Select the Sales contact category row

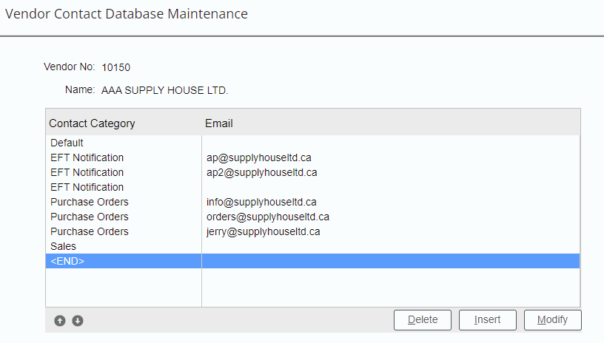64,246
